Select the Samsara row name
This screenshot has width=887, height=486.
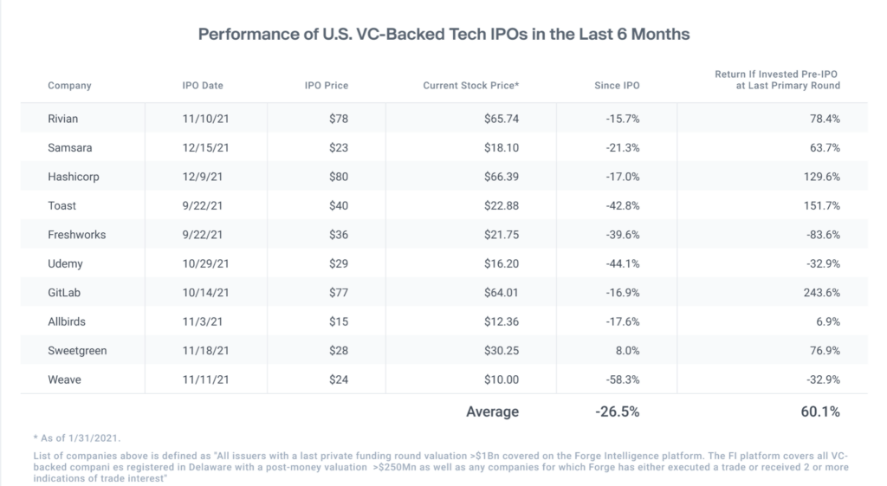69,147
